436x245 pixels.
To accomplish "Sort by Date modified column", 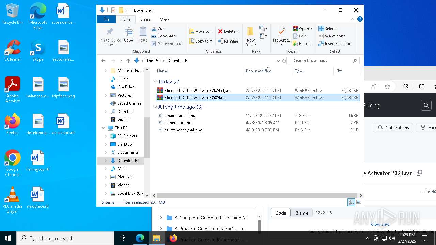I will pos(268,71).
